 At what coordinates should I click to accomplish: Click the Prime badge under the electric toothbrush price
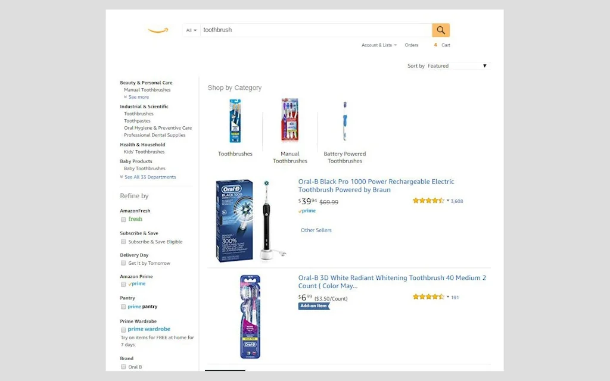click(x=307, y=211)
